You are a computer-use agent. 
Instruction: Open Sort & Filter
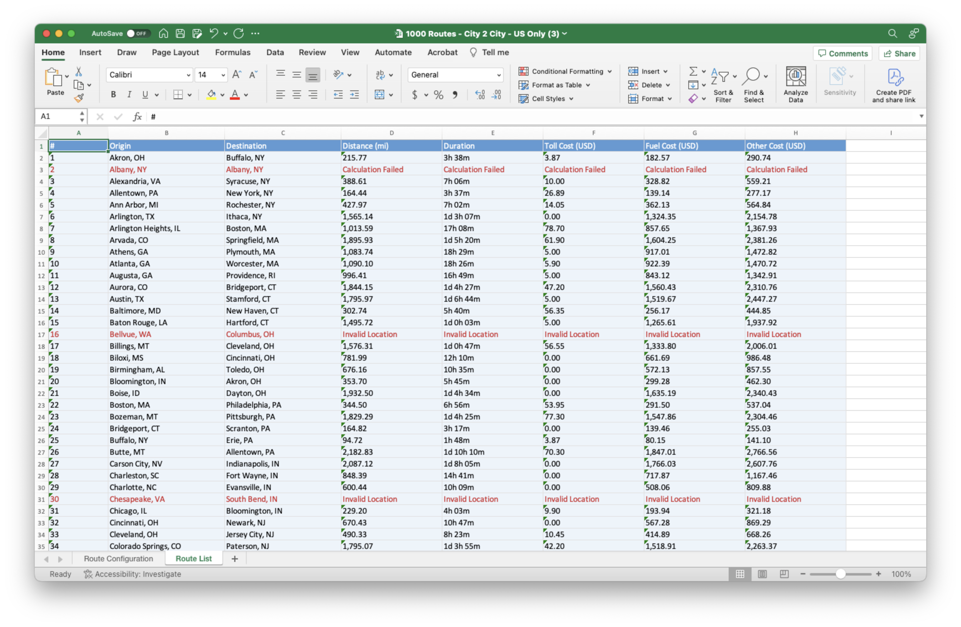point(724,85)
